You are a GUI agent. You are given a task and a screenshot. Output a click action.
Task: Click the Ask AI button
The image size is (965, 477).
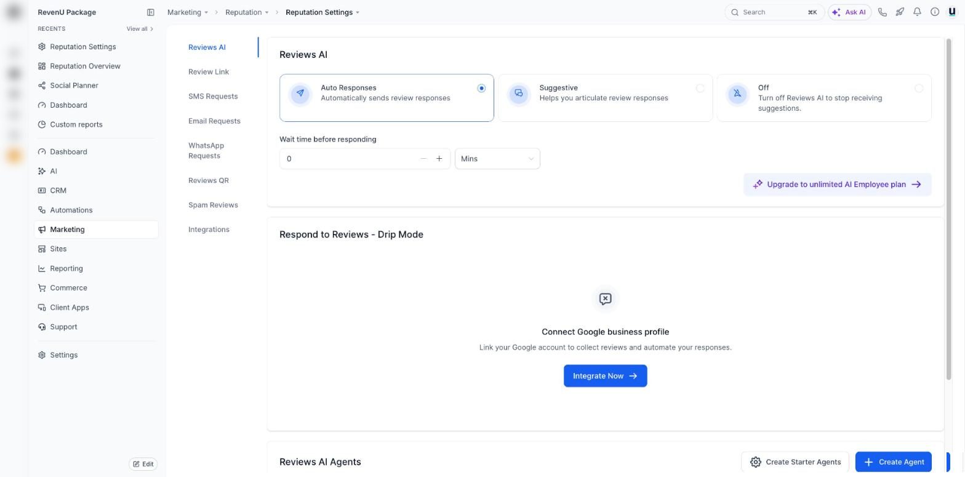click(x=849, y=12)
